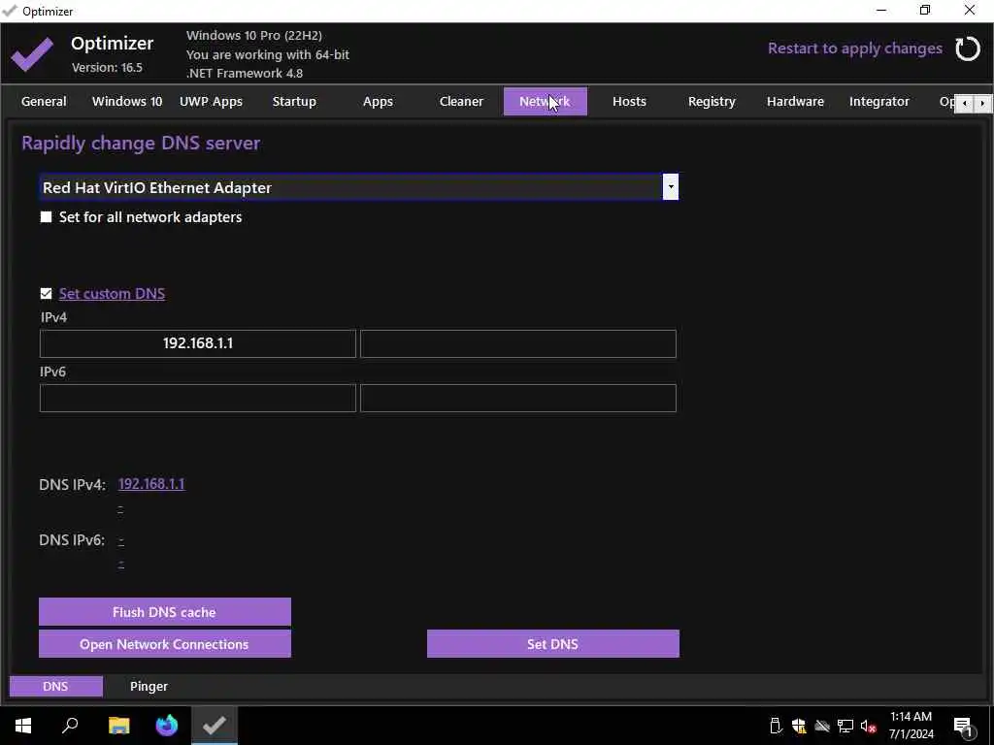Click the first DNS IPv6 dash link
This screenshot has width=994, height=745.
[121, 540]
